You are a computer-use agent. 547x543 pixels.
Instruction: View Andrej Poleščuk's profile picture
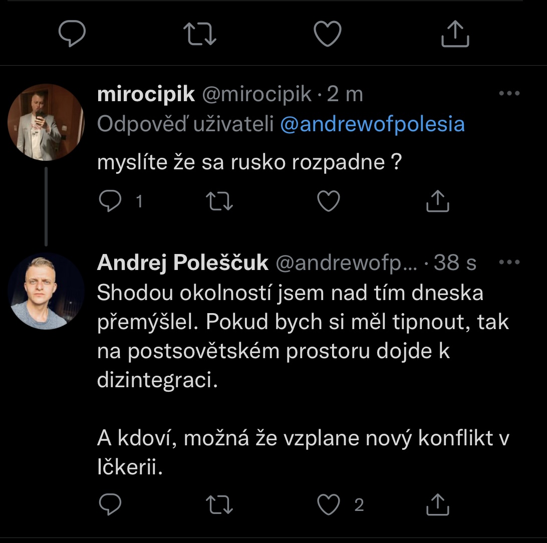46,291
